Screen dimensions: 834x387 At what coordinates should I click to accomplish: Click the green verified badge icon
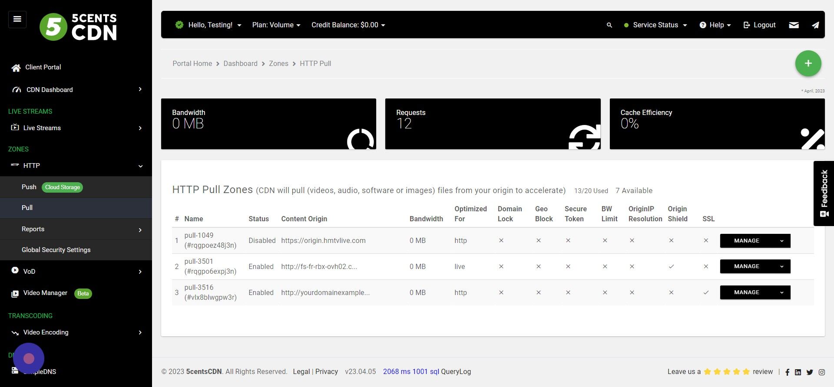click(179, 25)
